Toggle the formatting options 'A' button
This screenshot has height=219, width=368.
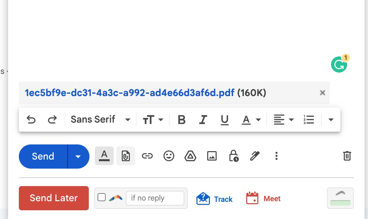coord(104,156)
